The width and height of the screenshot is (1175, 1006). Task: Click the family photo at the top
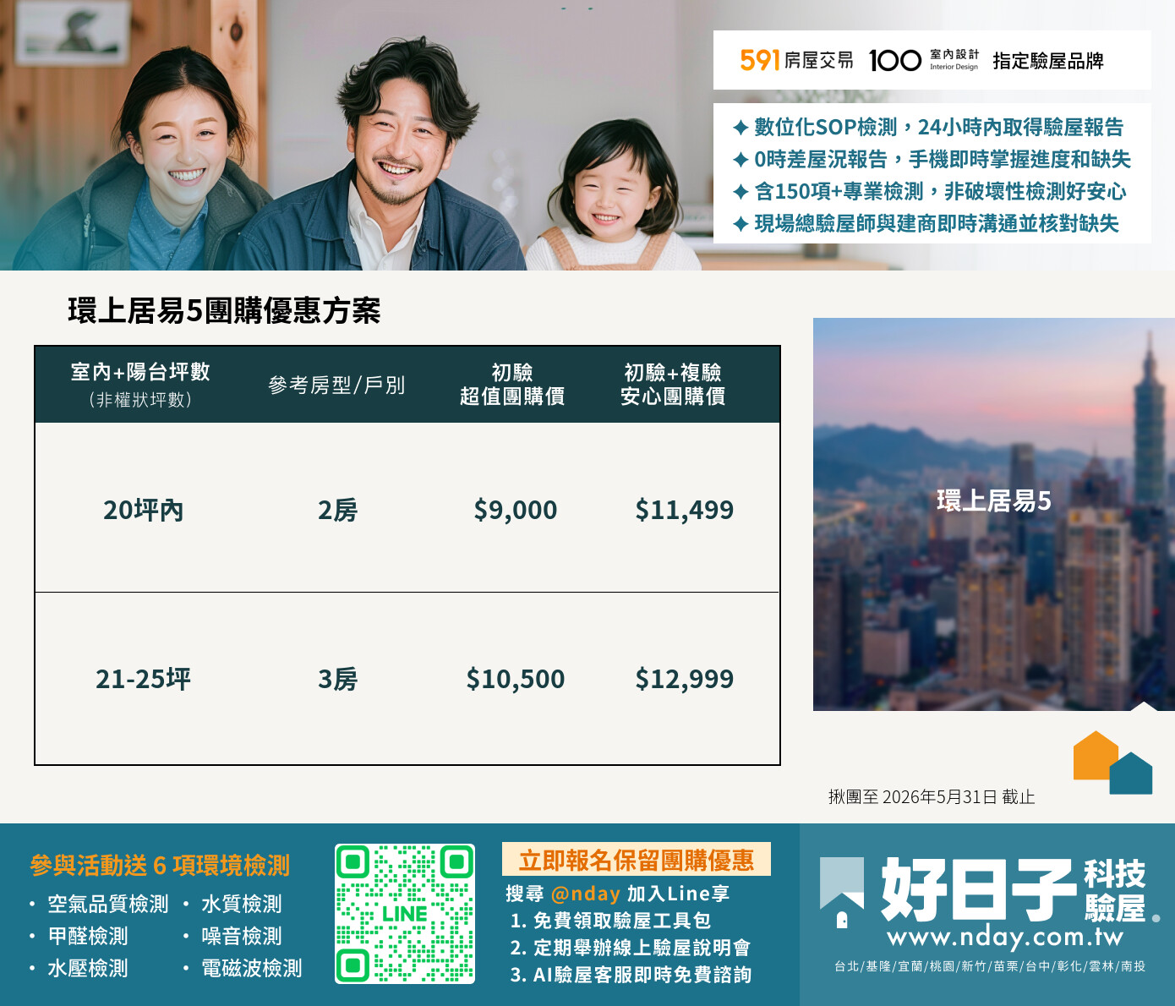tap(355, 135)
